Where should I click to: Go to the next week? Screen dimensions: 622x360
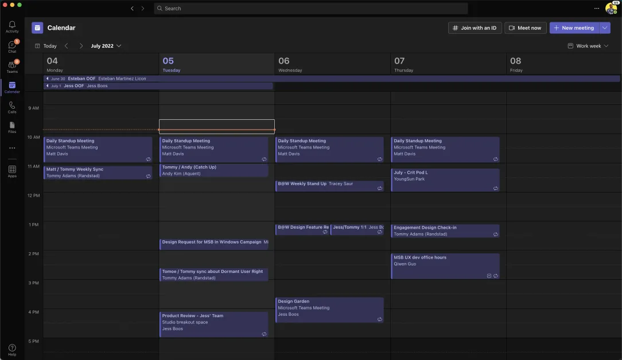(x=81, y=46)
